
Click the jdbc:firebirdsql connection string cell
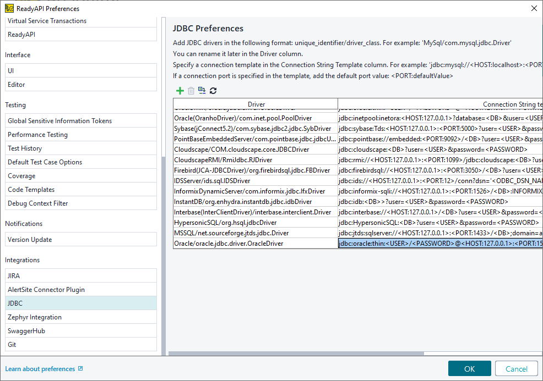441,170
